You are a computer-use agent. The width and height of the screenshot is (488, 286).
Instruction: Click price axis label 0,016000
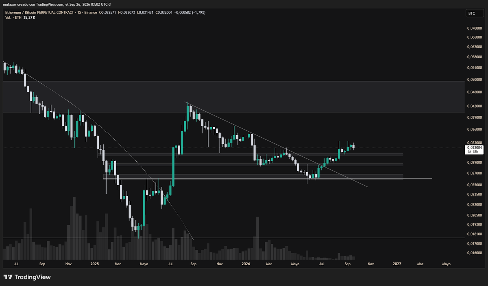[x=474, y=253]
